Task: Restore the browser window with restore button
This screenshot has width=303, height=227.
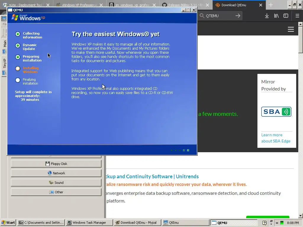Action: tap(294, 5)
